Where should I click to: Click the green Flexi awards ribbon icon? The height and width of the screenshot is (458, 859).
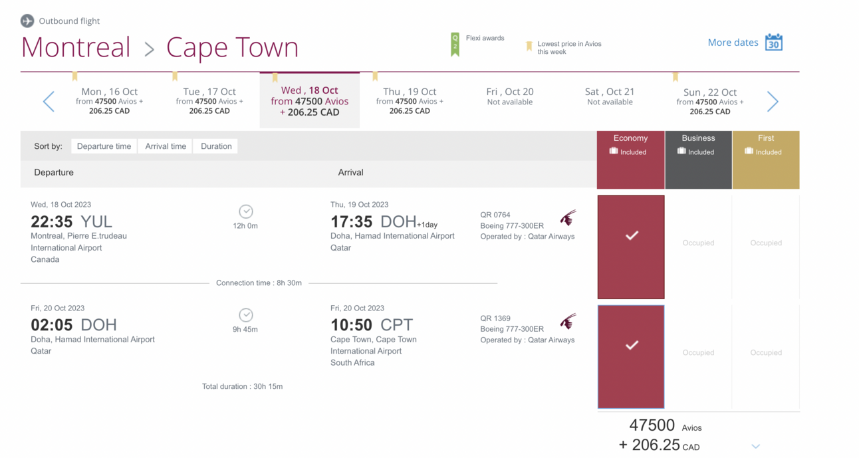[x=455, y=45]
